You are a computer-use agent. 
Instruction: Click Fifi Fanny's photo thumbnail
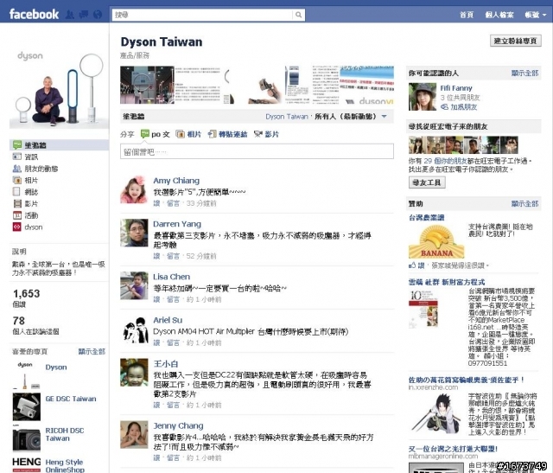(x=423, y=97)
